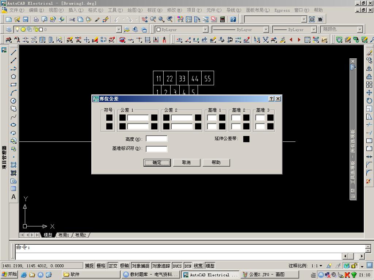The height and width of the screenshot is (280, 374).
Task: Click the Save icon in standard toolbar
Action: pos(26,20)
